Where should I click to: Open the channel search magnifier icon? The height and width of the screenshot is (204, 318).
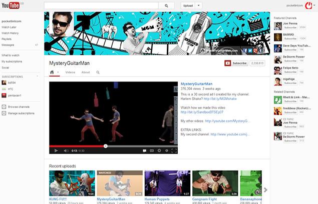coord(98,72)
